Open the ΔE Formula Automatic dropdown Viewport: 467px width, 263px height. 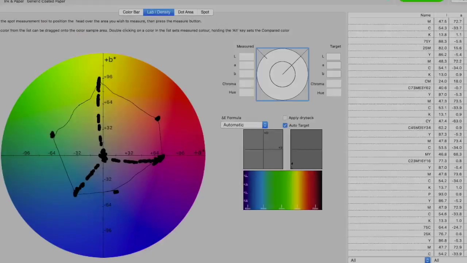(244, 125)
